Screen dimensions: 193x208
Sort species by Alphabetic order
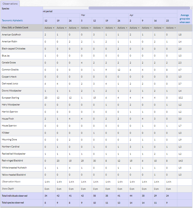18,21
